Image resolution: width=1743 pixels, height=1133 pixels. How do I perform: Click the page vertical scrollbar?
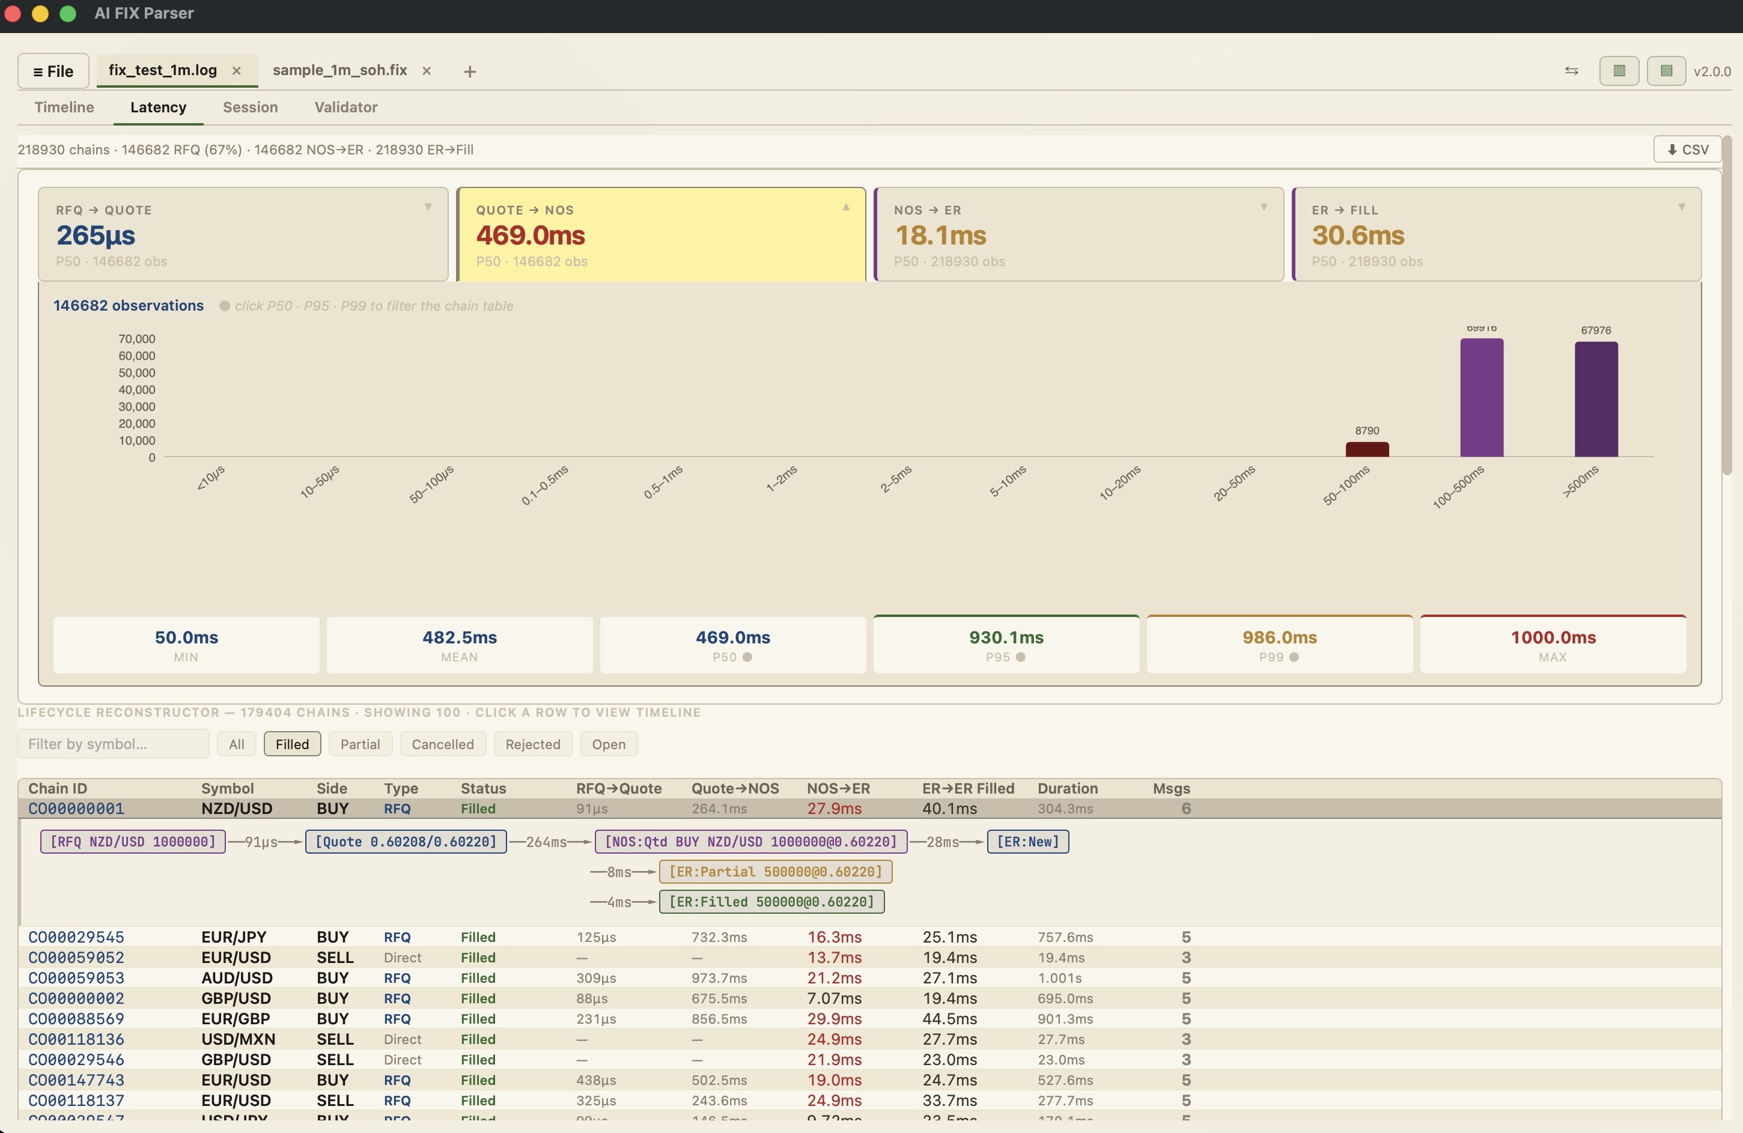coord(1727,305)
